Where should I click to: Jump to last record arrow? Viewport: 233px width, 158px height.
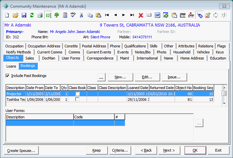[x=132, y=15]
